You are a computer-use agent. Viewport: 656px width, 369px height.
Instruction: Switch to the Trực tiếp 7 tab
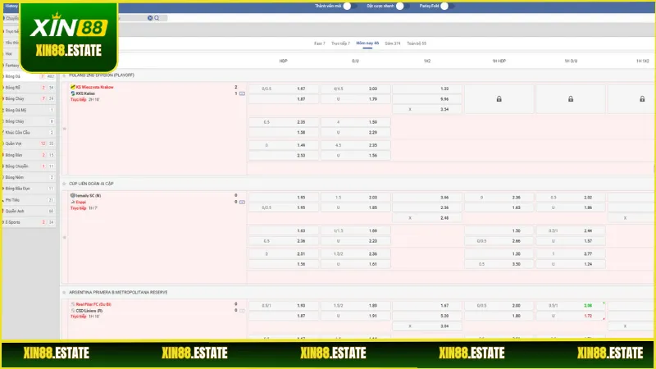(340, 43)
